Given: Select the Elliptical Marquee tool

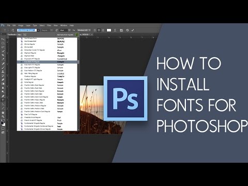Looking at the screenshot, I should (3, 43).
